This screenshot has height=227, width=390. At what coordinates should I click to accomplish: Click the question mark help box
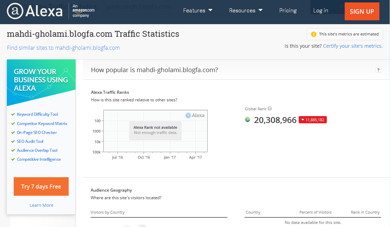coord(378,70)
